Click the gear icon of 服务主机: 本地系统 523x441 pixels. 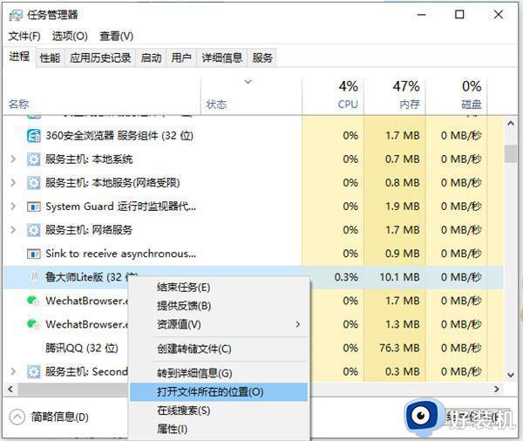coord(33,159)
